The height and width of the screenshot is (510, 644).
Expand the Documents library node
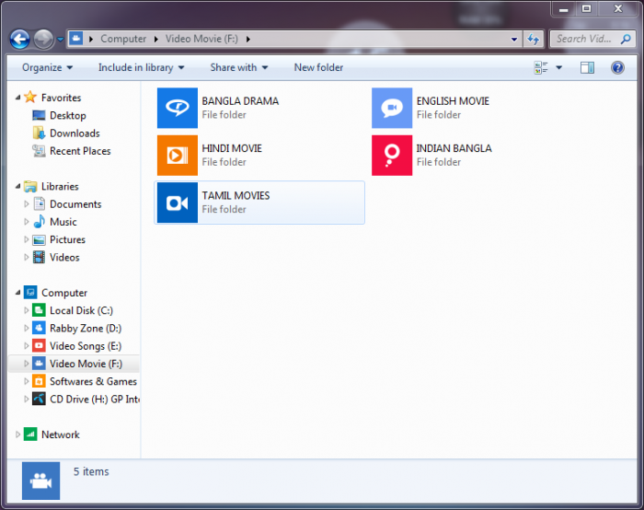pyautogui.click(x=27, y=203)
